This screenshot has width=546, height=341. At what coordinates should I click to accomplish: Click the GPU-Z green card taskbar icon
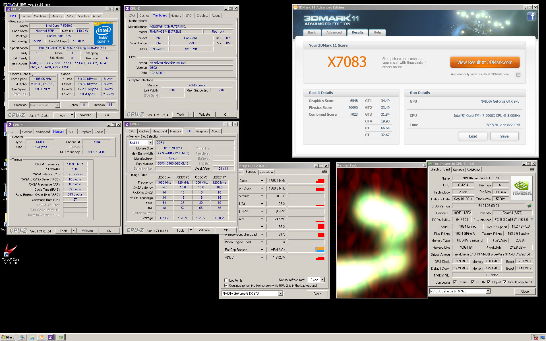61,337
